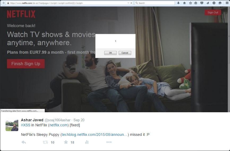Reply to the tweet arrow icon
Viewport: 230px width, 151px height.
pos(24,142)
